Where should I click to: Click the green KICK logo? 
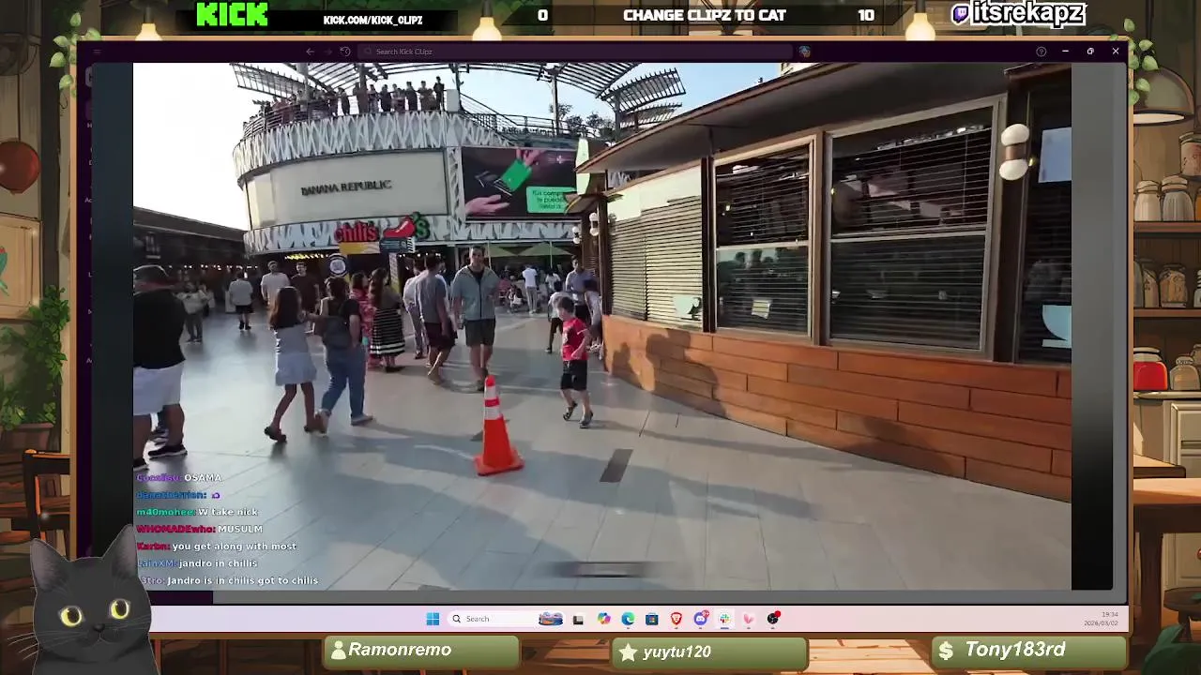click(x=232, y=15)
